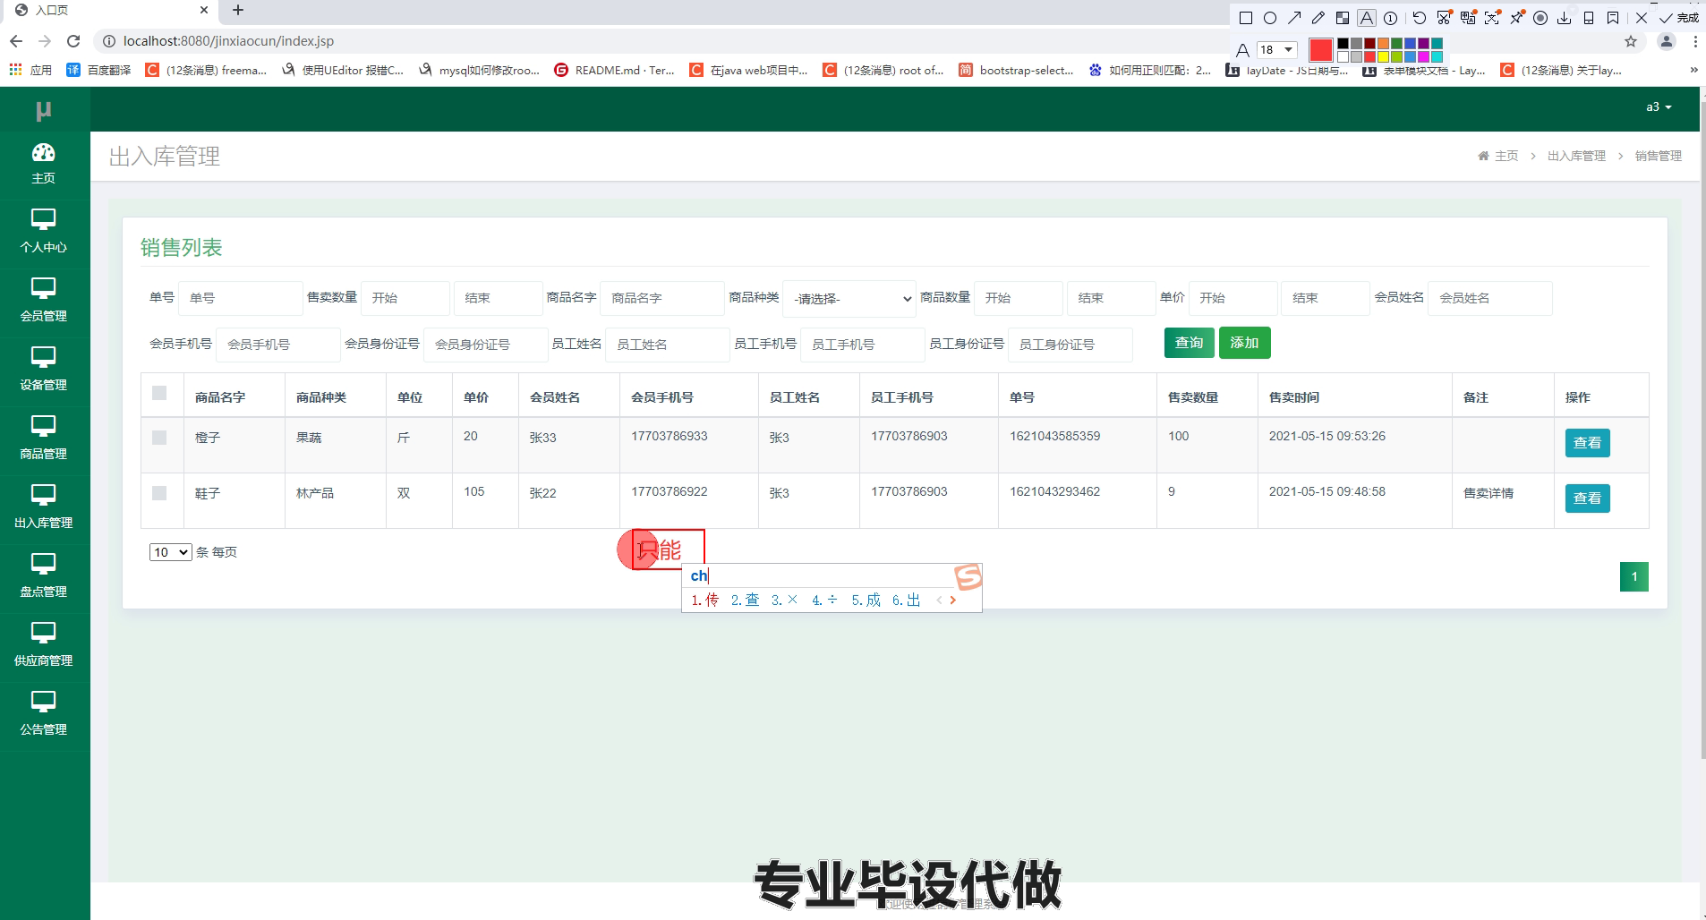Open the Chrome three-dot menu
The width and height of the screenshot is (1706, 920).
pyautogui.click(x=1695, y=41)
